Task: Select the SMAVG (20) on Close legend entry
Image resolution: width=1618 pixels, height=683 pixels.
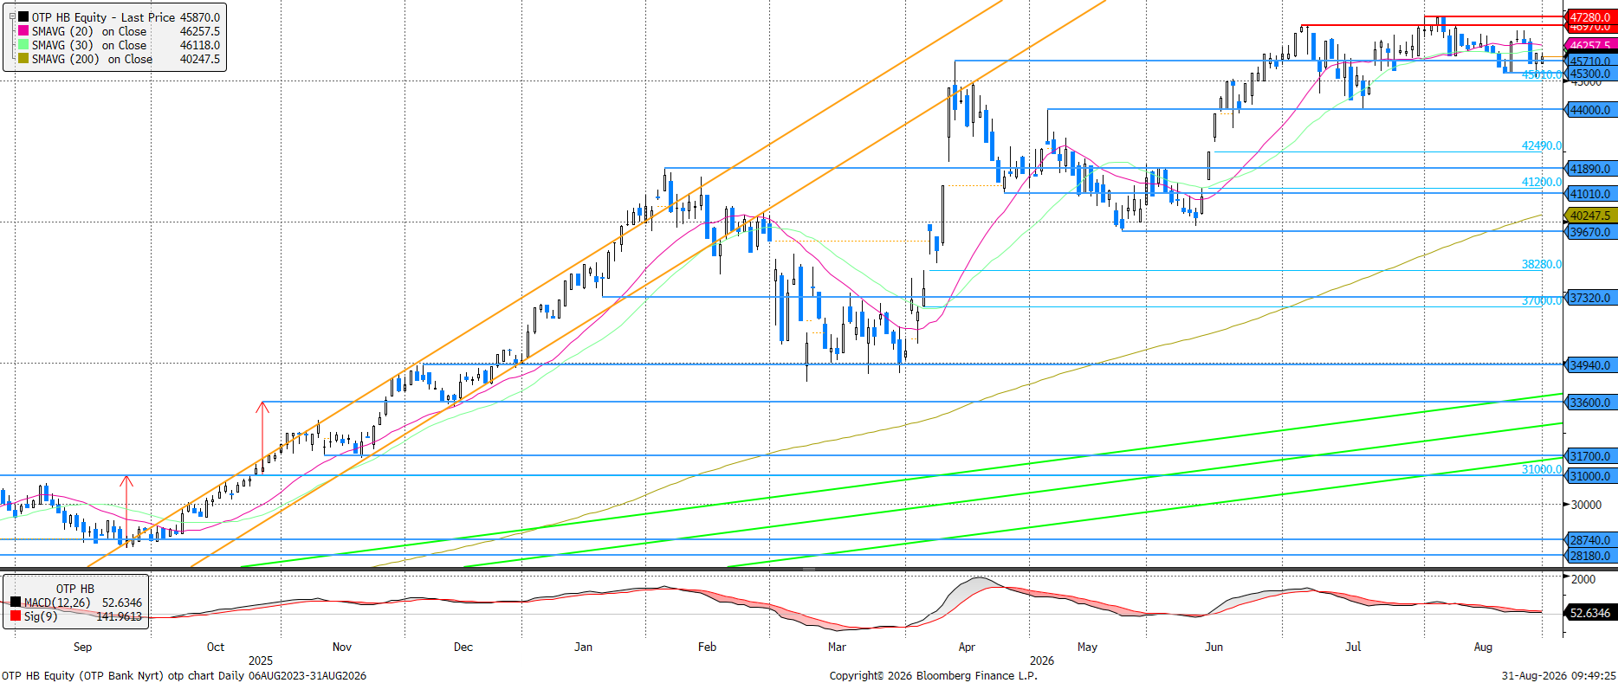Action: (x=89, y=31)
